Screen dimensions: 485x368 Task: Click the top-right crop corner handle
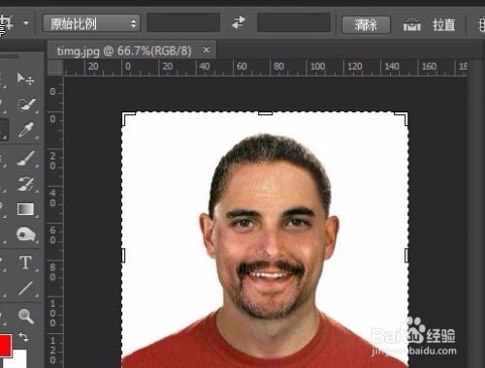pos(402,119)
